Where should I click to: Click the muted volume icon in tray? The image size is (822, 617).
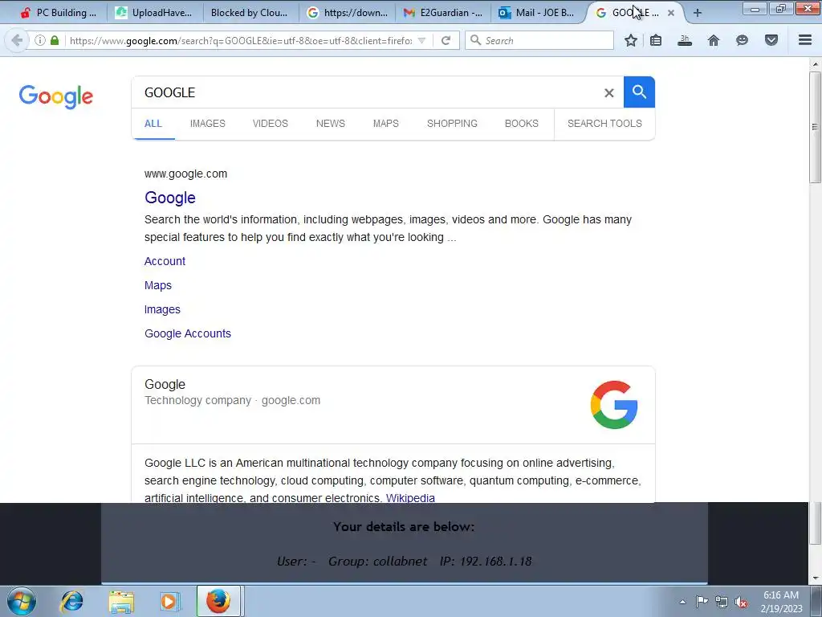[741, 602]
